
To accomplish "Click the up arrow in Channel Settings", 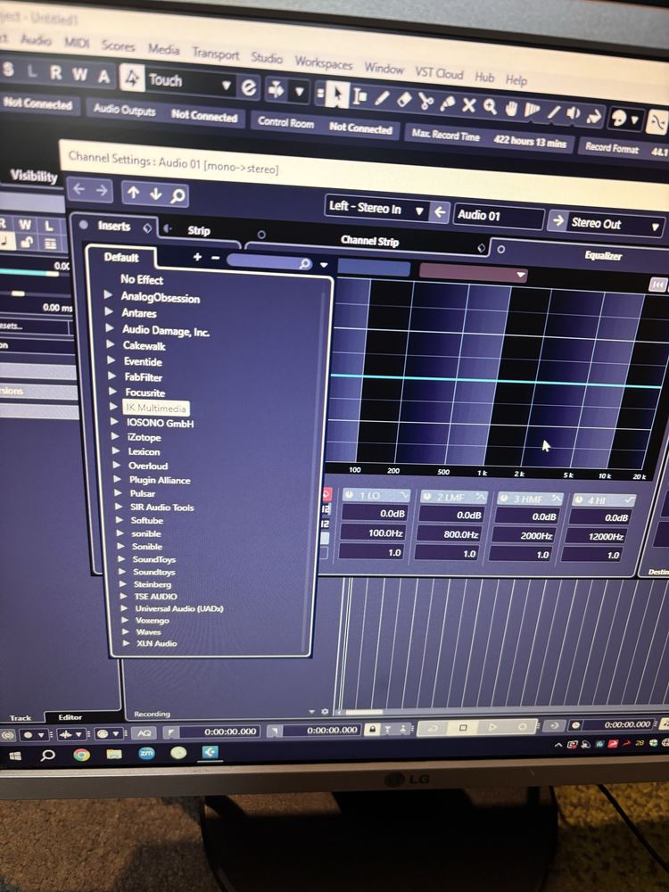I will [133, 193].
